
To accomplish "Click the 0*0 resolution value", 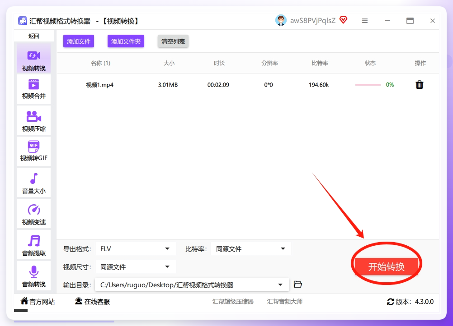I will (269, 85).
